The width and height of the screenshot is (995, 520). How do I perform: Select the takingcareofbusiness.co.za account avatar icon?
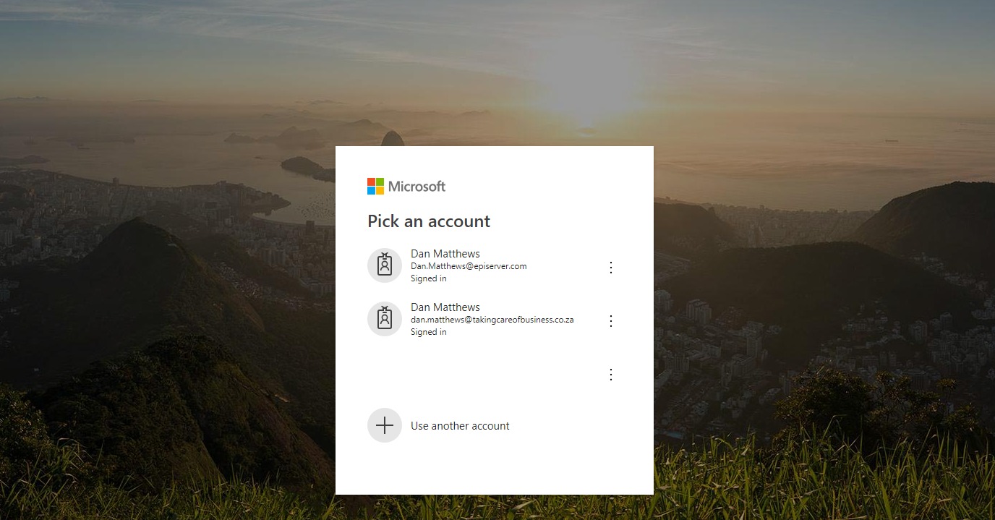coord(385,319)
